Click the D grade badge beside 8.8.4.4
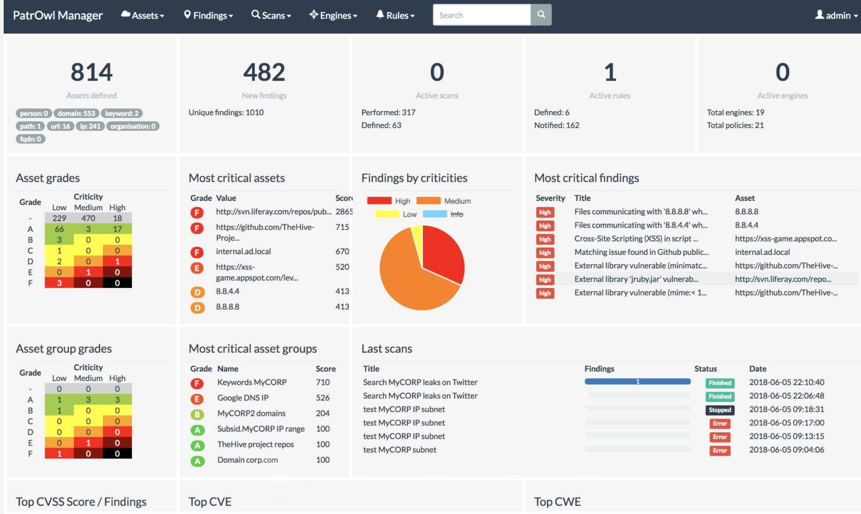 [197, 292]
